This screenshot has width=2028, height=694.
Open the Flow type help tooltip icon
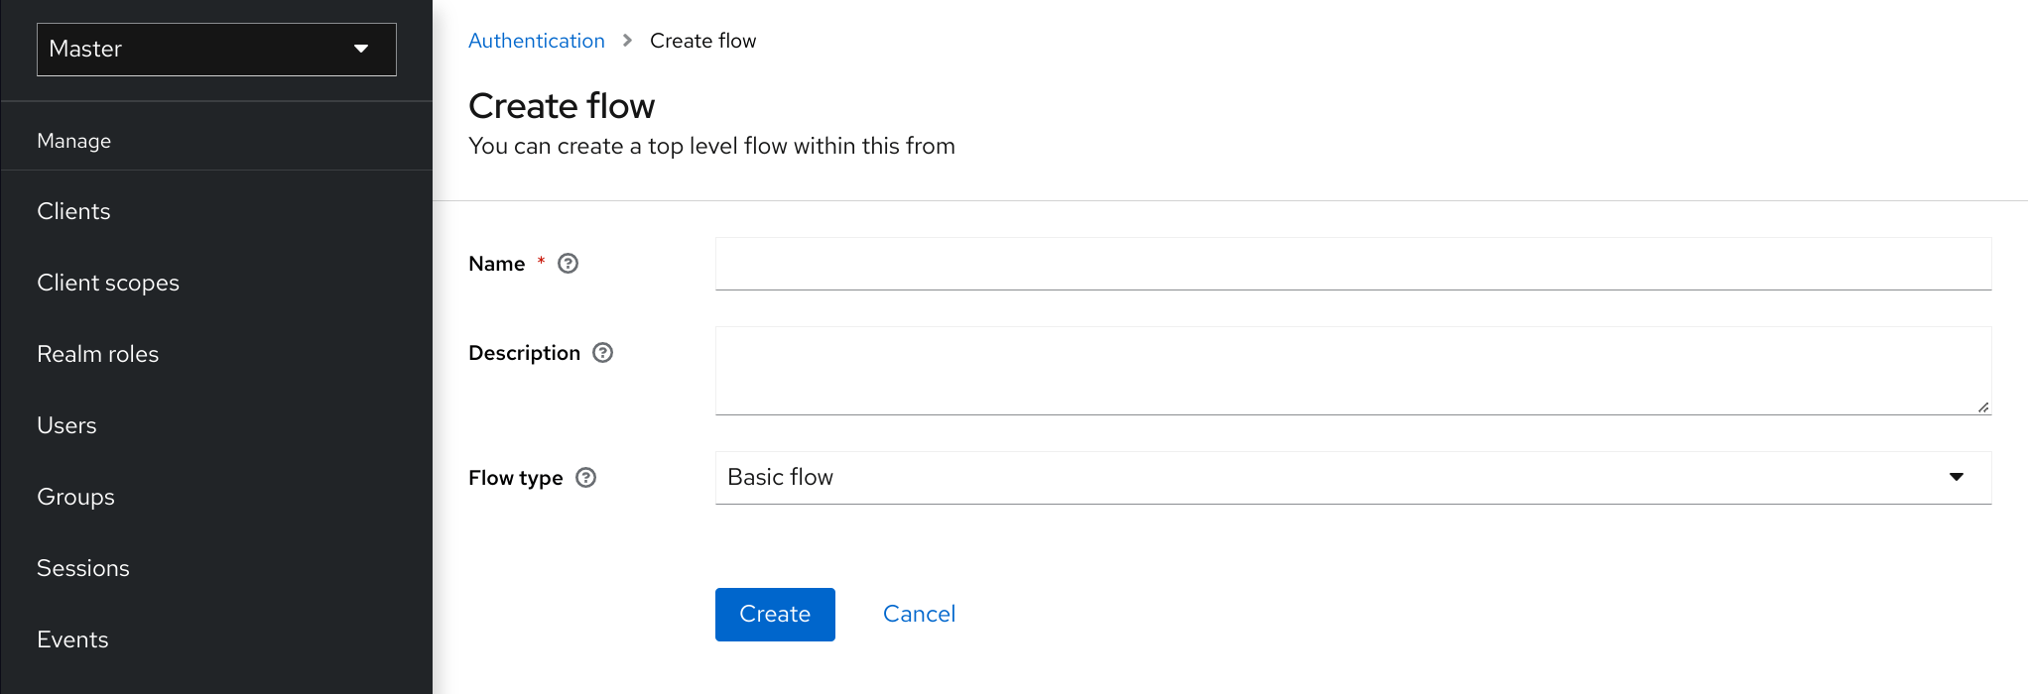click(585, 478)
